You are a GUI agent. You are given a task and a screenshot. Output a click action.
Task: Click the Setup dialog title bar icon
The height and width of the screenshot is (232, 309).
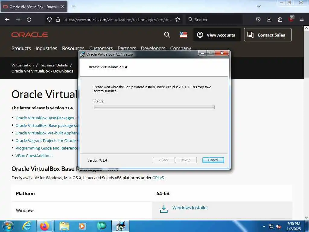tap(82, 54)
